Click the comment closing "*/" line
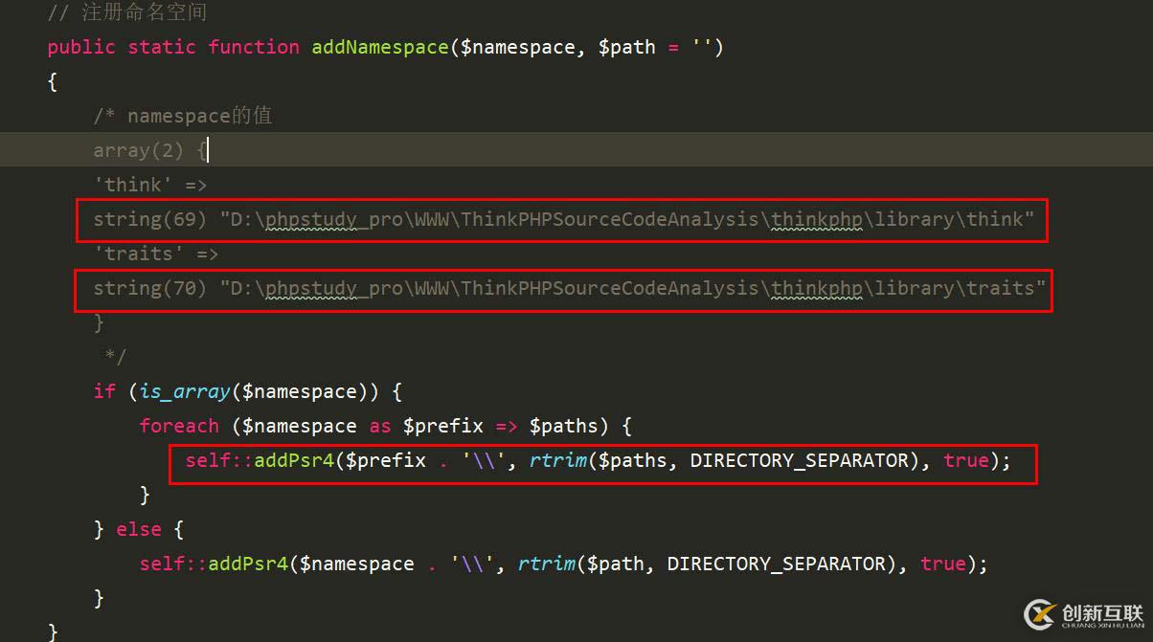The image size is (1153, 642). click(115, 357)
